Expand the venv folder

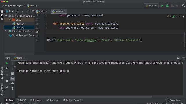[x=9, y=20]
